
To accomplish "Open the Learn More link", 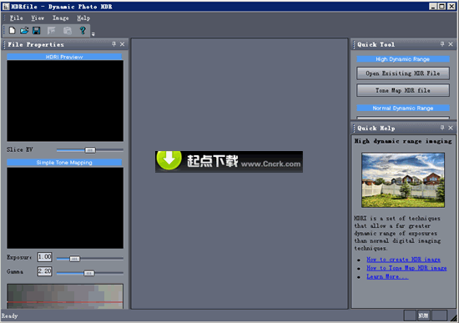I will pyautogui.click(x=387, y=276).
